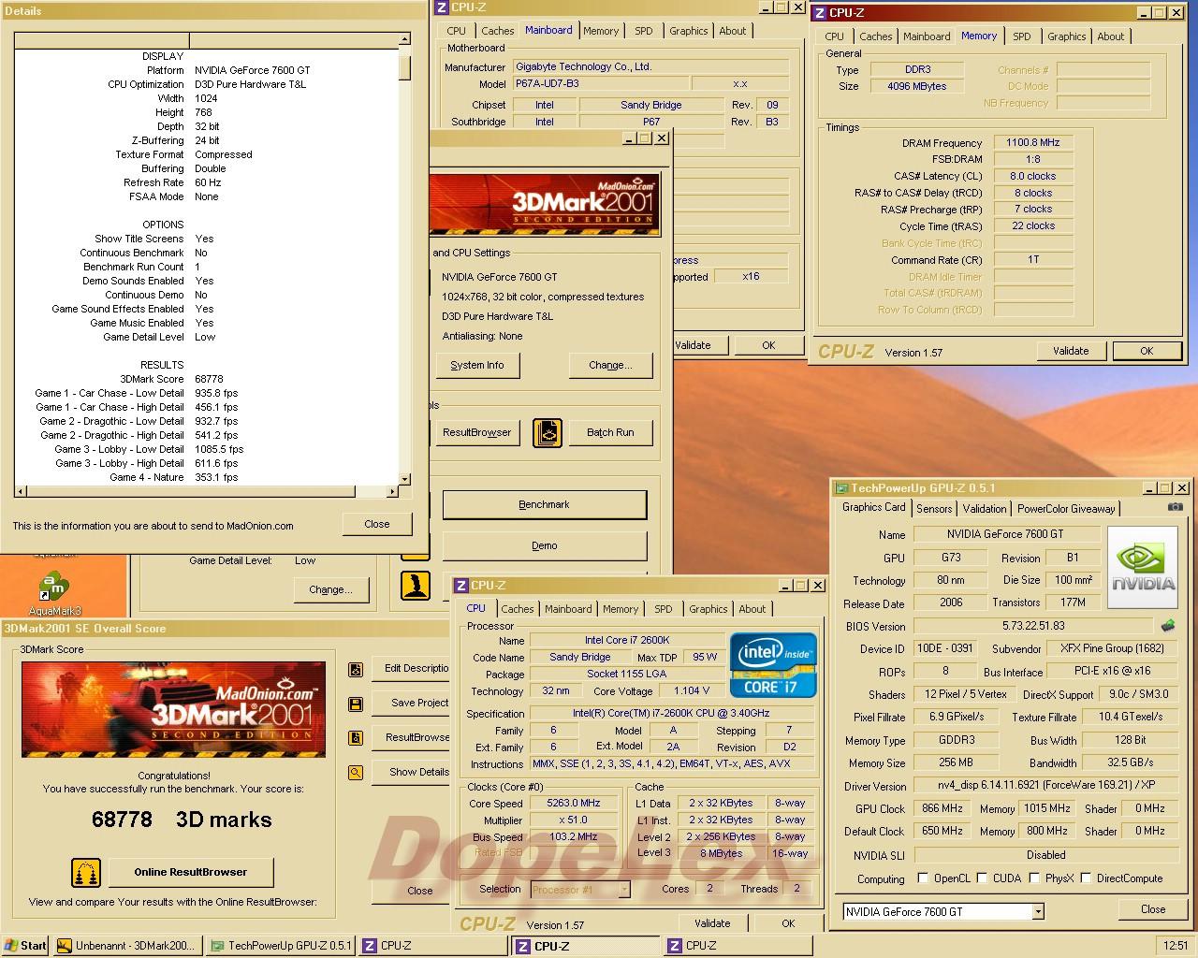Open Graphics tab in CPU-Z Memory window
The width and height of the screenshot is (1198, 958).
tap(1067, 36)
